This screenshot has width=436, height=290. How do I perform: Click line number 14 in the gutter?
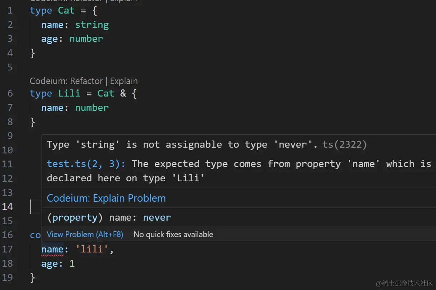[8, 207]
